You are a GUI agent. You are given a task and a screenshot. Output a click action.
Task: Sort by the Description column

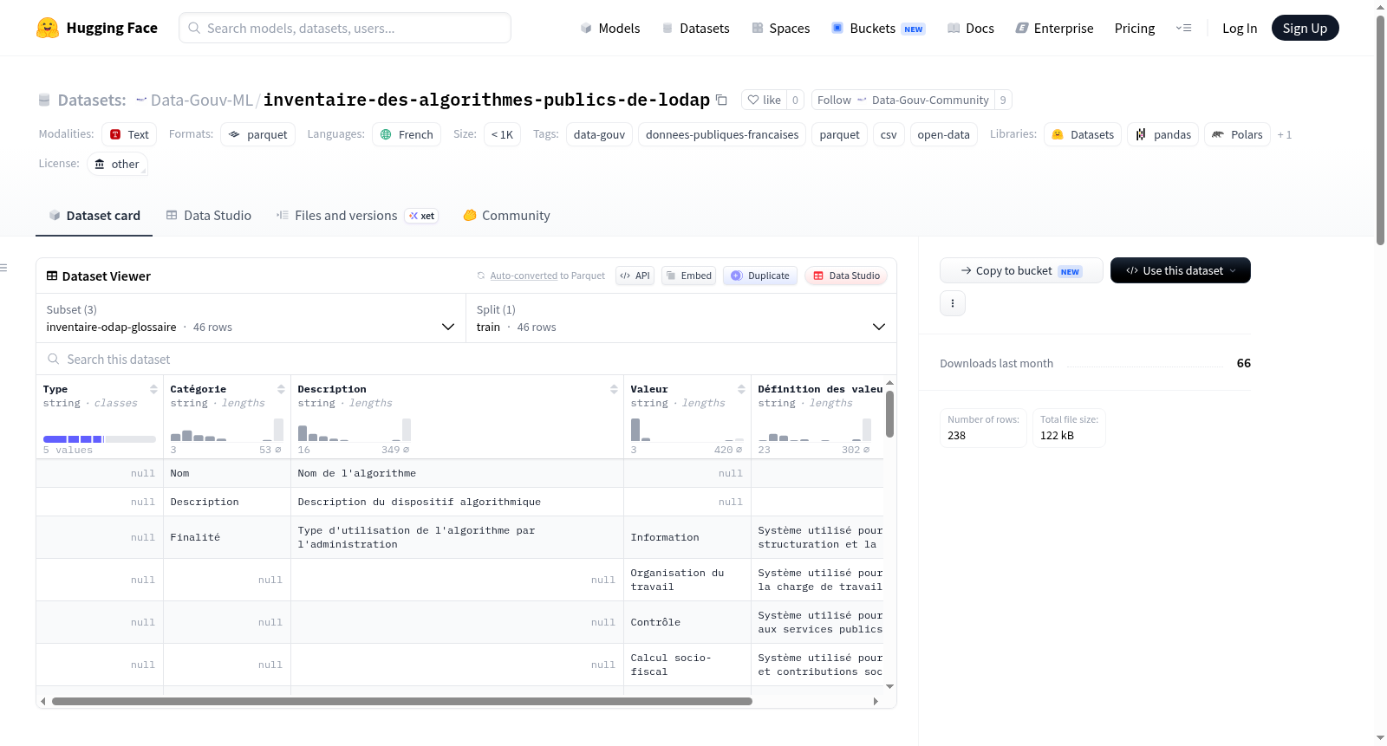[x=614, y=389]
